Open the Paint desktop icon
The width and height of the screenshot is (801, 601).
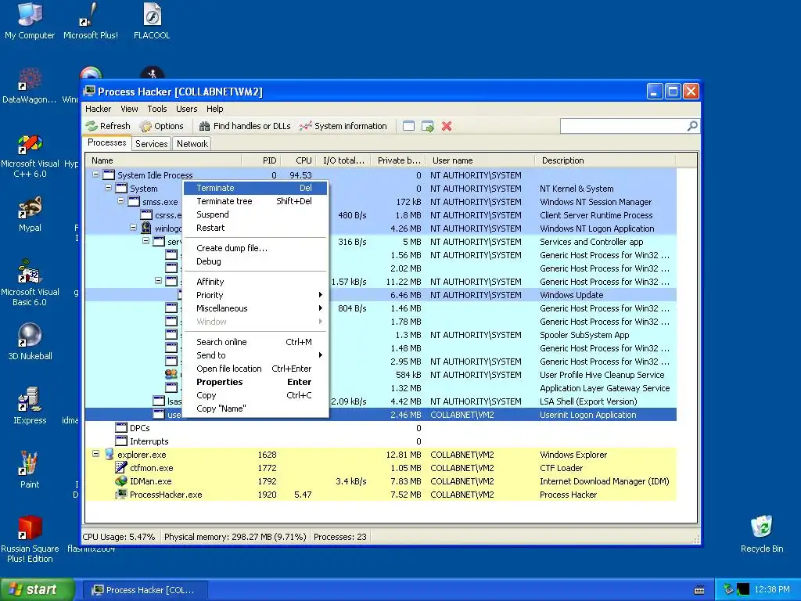(x=30, y=470)
